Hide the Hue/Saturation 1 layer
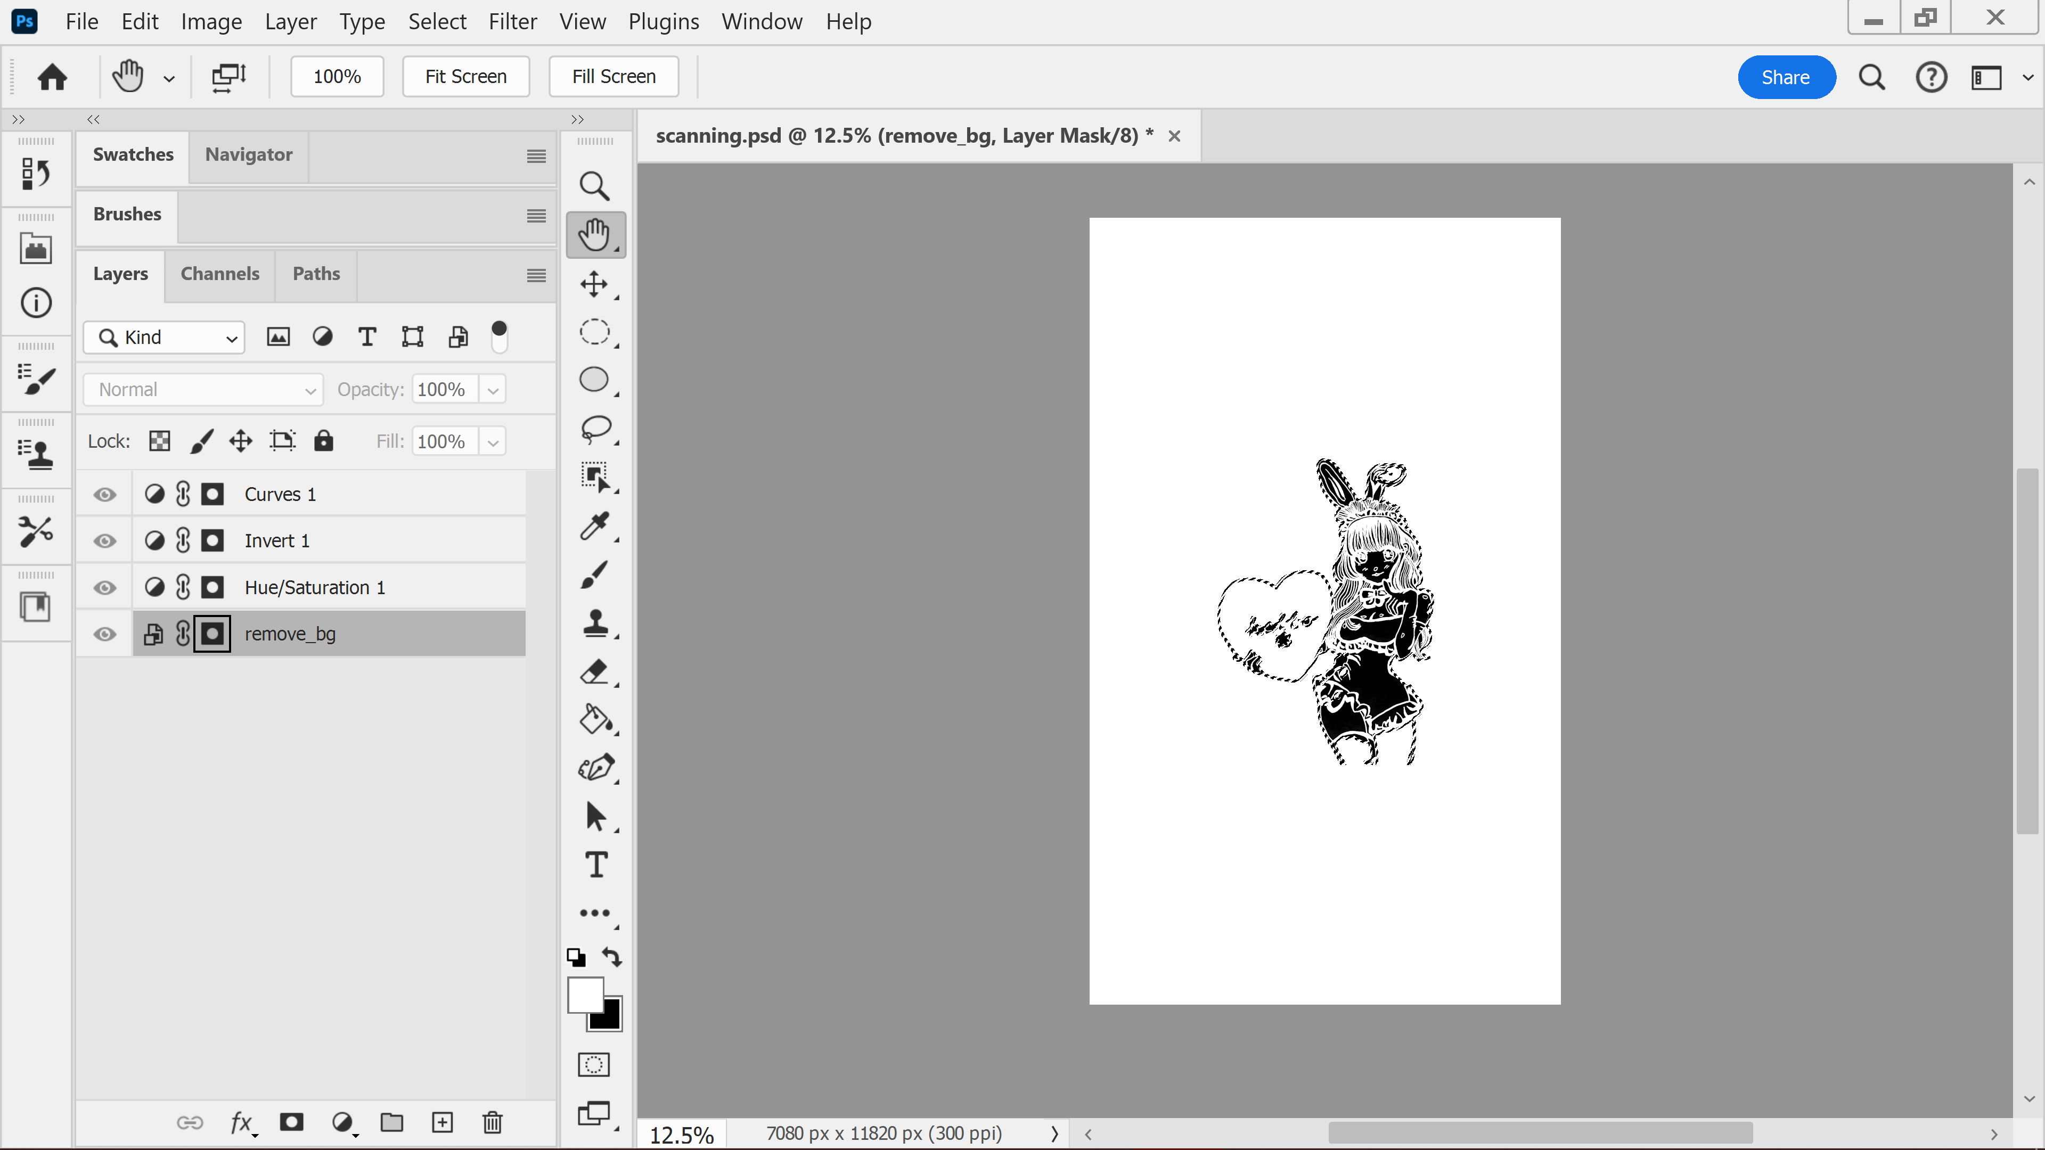The image size is (2045, 1150). 105,588
